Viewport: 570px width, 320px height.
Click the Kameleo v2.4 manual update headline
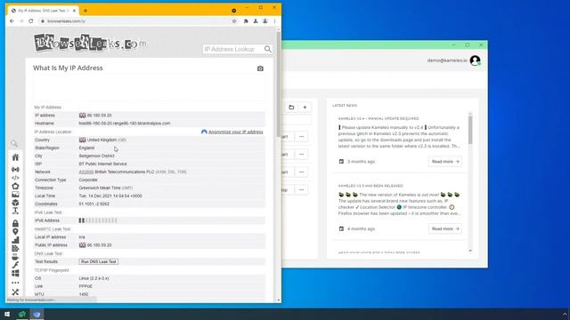click(x=379, y=118)
